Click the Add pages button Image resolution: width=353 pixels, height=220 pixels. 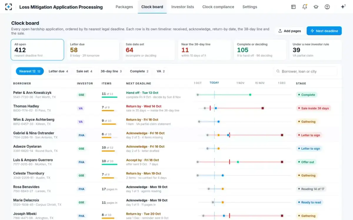[289, 31]
